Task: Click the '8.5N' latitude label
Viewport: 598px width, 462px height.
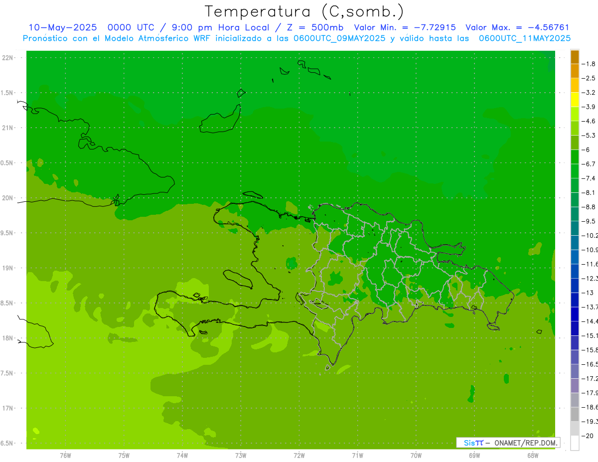Action: point(7,303)
